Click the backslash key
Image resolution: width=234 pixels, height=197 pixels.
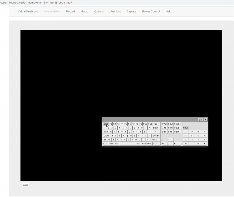(157, 132)
